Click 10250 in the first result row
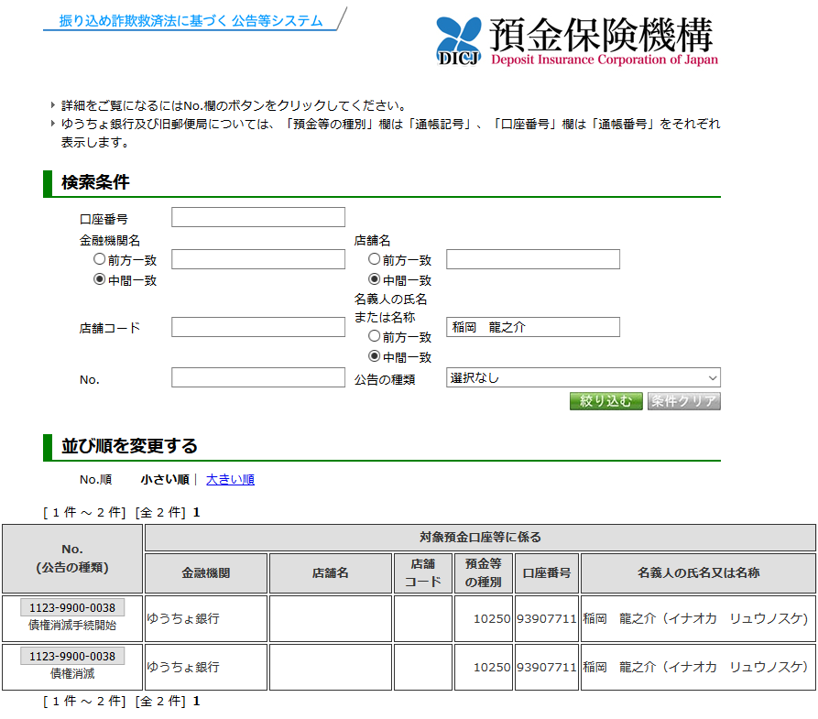The image size is (818, 719). (x=492, y=619)
